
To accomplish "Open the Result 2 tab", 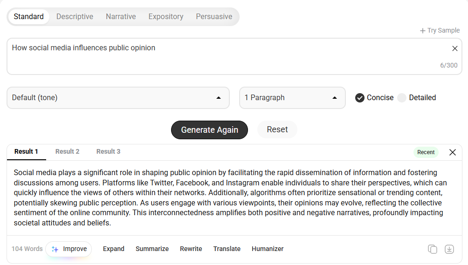I will pos(68,151).
